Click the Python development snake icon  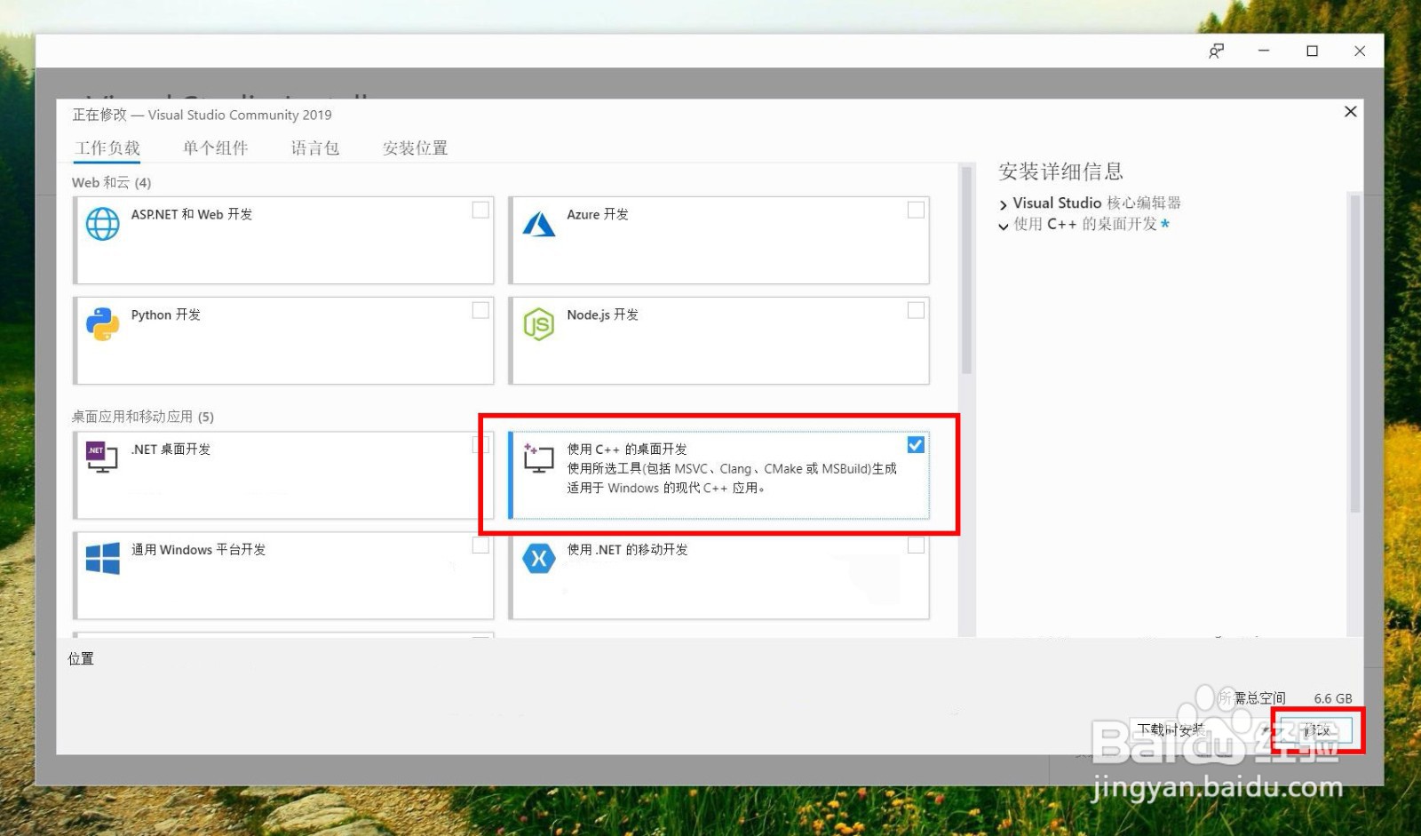(x=102, y=324)
